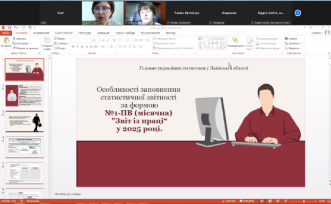Open Shape Outline (Контур фігури) dropdown
The height and width of the screenshot is (204, 331).
(x=267, y=43)
